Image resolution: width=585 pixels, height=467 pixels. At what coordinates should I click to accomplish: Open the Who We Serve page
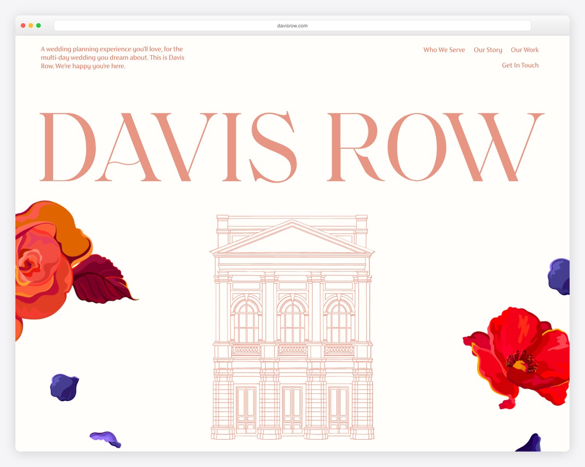click(444, 49)
